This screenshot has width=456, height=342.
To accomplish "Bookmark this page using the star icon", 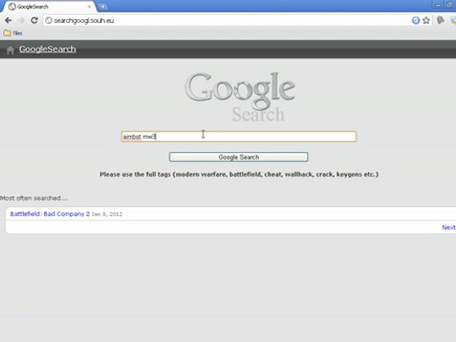I will click(x=426, y=20).
